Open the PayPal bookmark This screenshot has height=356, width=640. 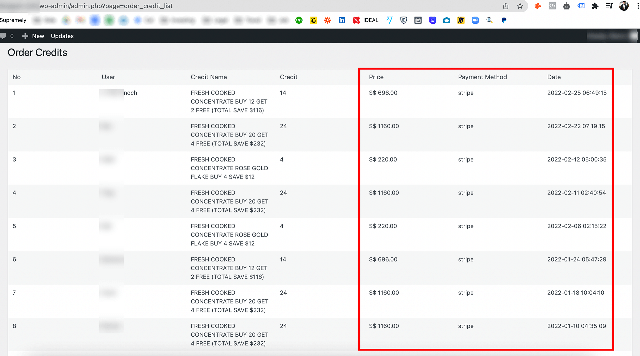(504, 20)
